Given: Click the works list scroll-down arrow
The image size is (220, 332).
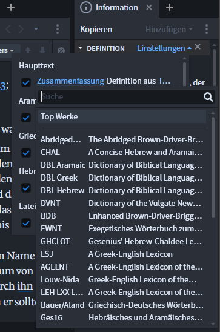Looking at the screenshot, I should point(213,324).
